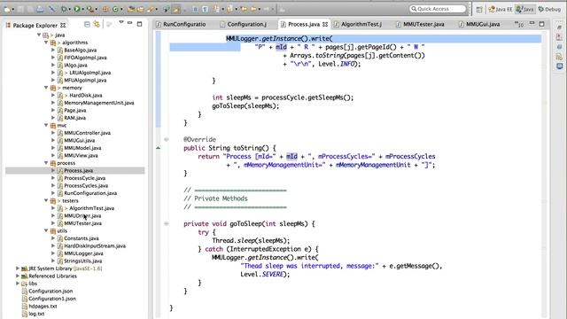This screenshot has width=567, height=319.
Task: Launch Debug with the bug toolbar icon
Action: pos(65,9)
